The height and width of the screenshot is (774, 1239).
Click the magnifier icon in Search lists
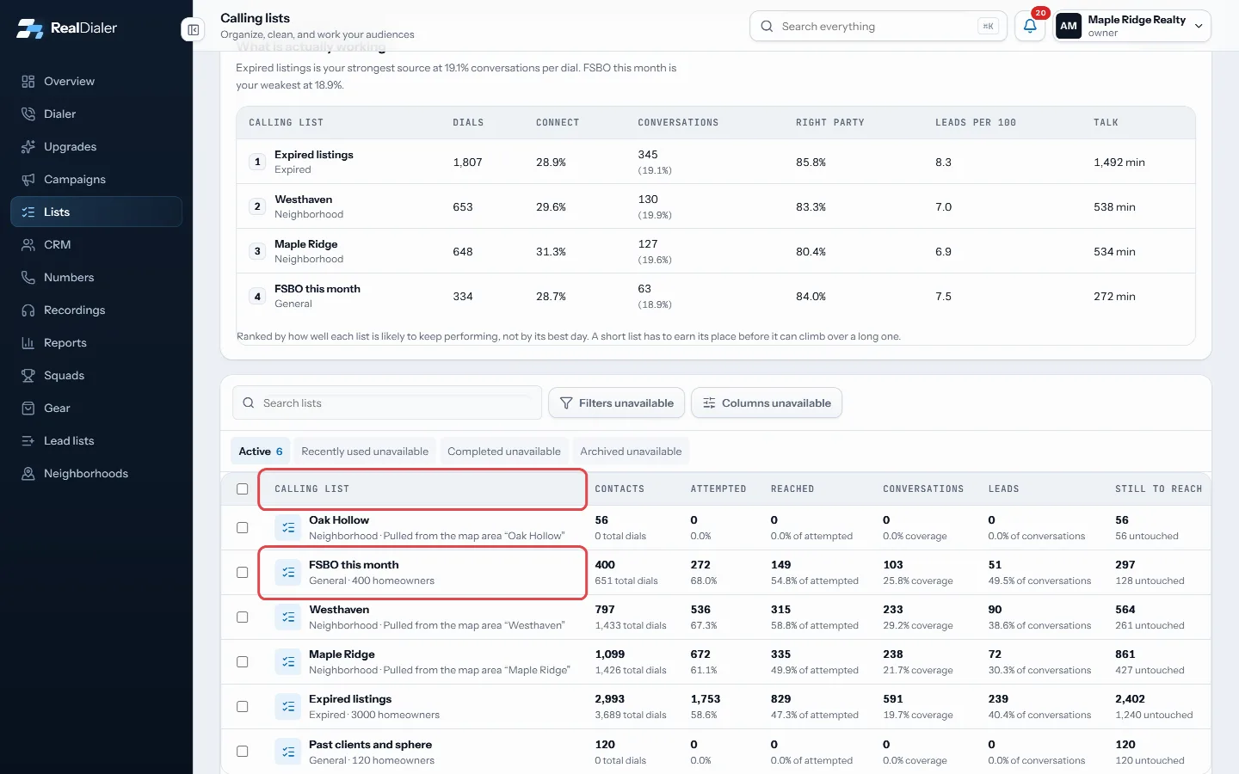click(x=249, y=402)
